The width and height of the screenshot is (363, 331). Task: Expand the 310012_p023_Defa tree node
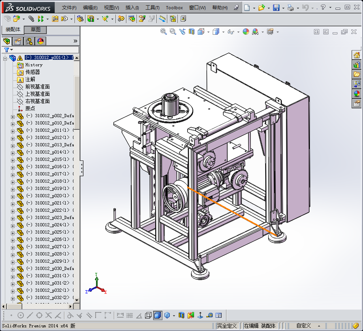(x=13, y=219)
